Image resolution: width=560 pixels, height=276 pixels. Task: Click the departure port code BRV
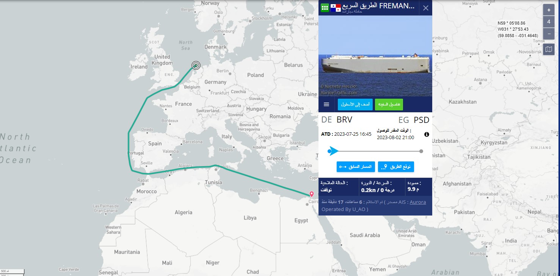pyautogui.click(x=344, y=120)
